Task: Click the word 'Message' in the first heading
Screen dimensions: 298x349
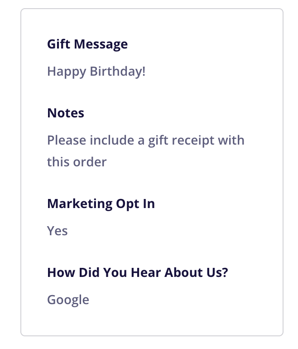Action: [101, 44]
